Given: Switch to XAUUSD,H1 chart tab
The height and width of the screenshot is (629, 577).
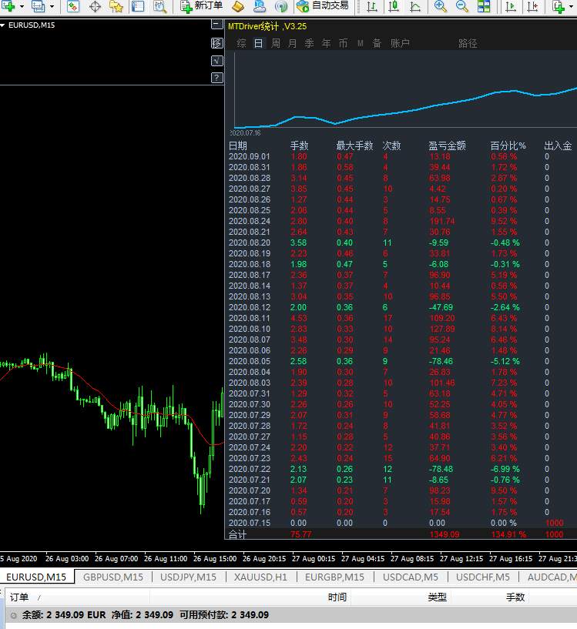Looking at the screenshot, I should pos(260,577).
